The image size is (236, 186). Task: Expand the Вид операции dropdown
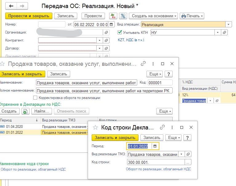(x=229, y=25)
